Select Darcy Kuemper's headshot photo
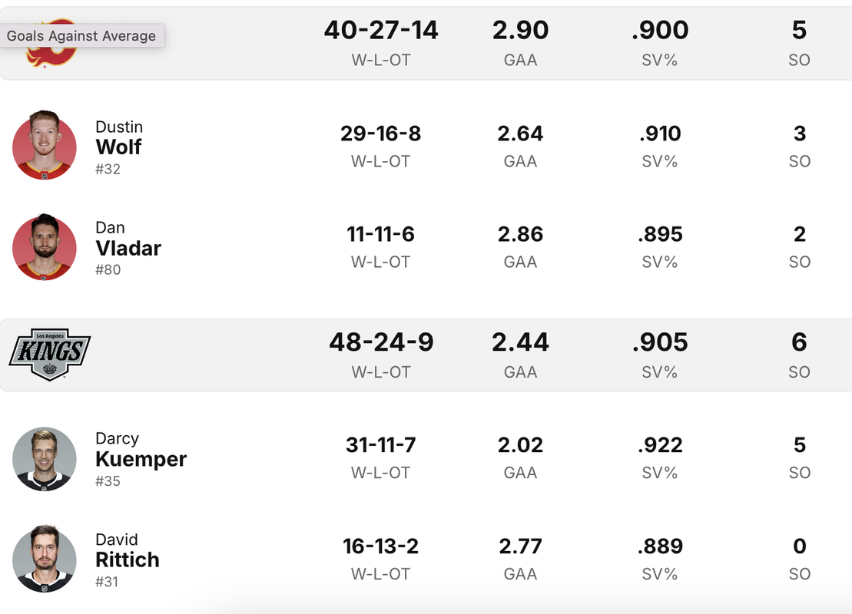The height and width of the screenshot is (614, 852). click(45, 458)
